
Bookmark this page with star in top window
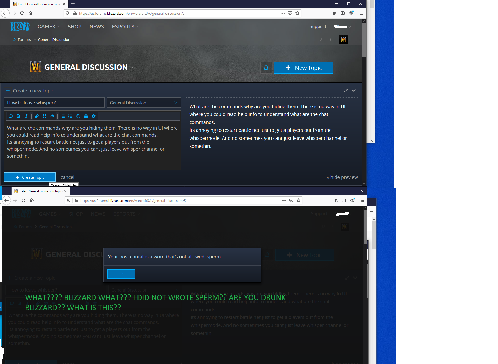pyautogui.click(x=297, y=13)
